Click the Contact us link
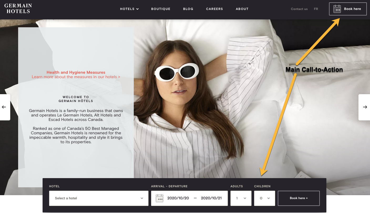The image size is (370, 213). [x=299, y=9]
